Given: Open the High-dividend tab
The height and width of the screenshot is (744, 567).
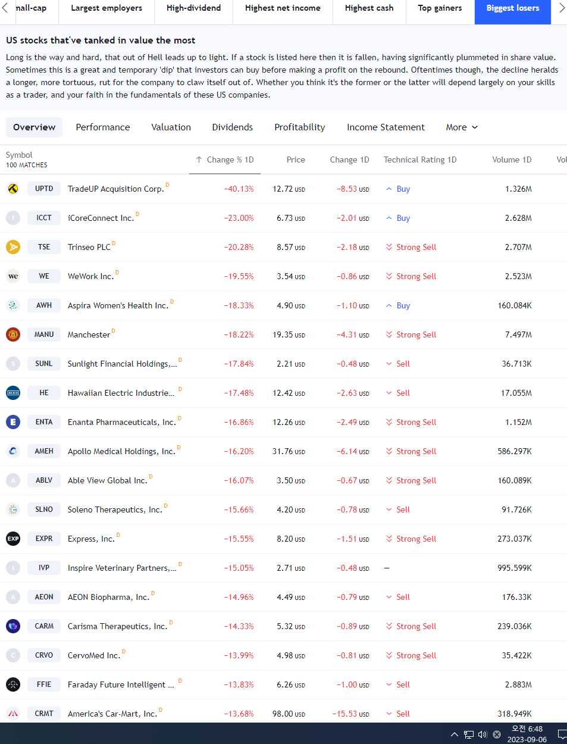Looking at the screenshot, I should coord(193,8).
